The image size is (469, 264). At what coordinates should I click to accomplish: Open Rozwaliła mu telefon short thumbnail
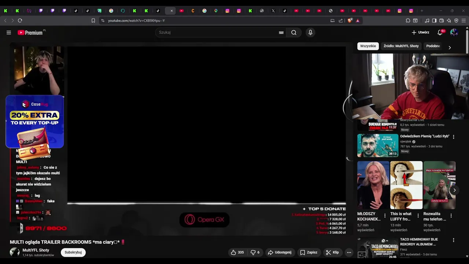439,185
